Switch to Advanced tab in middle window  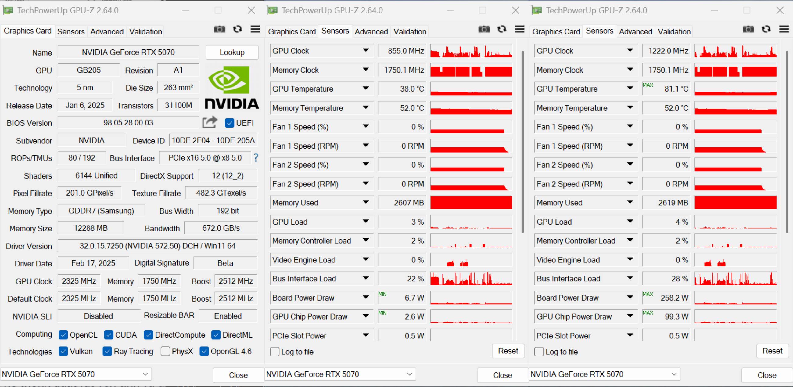pyautogui.click(x=371, y=31)
